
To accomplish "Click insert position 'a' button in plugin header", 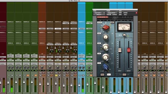I will point(104,13).
